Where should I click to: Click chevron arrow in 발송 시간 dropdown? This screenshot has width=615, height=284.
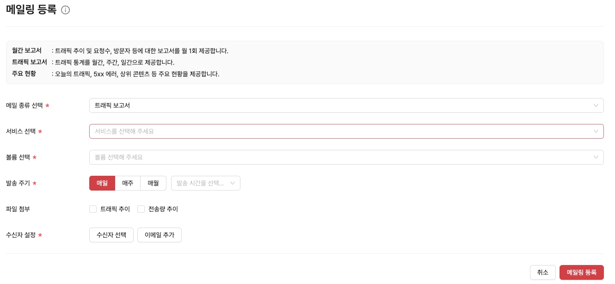(233, 183)
